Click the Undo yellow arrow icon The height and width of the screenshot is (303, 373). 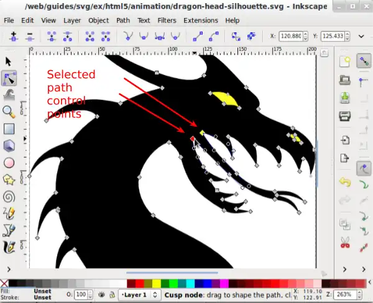pyautogui.click(x=345, y=183)
